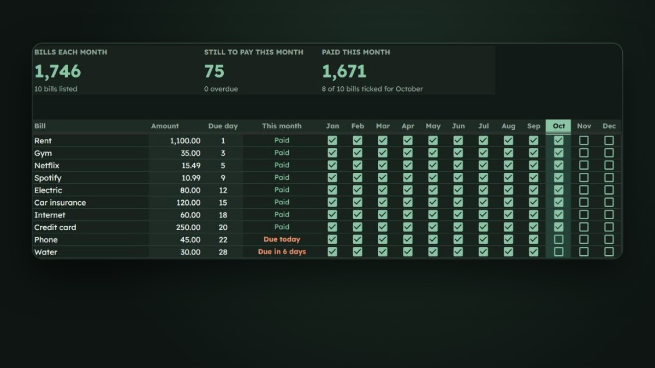Screen dimensions: 655x368
Task: Click the 45.00 amount for Phone
Action: click(176, 240)
